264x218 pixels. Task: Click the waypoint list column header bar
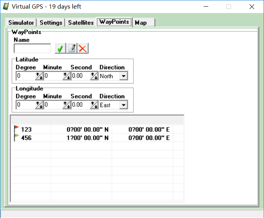[x=97, y=120]
